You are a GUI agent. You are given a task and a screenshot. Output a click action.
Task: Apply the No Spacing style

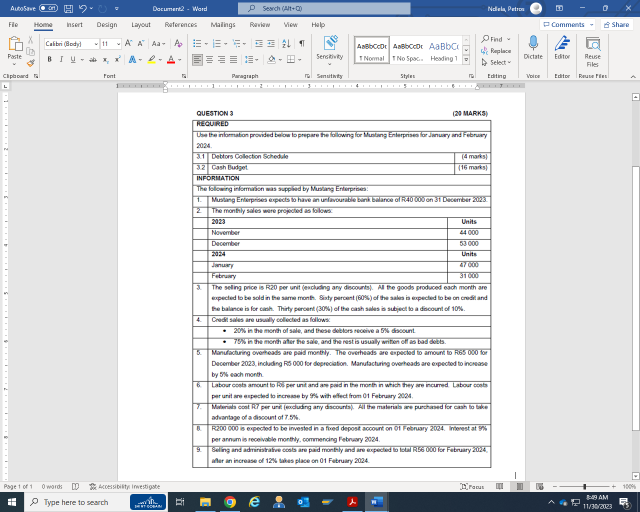[407, 51]
